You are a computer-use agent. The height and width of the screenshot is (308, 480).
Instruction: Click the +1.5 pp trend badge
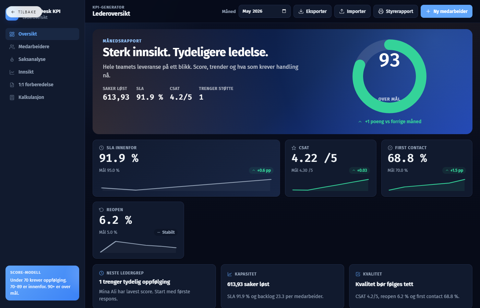click(454, 170)
